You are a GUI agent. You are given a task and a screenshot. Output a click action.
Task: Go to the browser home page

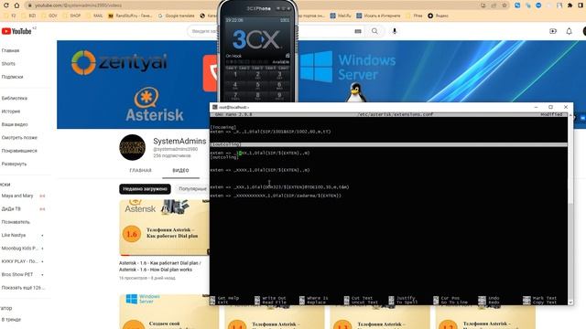pos(16,5)
